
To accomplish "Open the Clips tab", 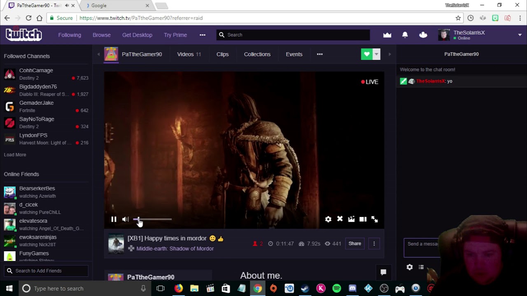I will pyautogui.click(x=222, y=54).
